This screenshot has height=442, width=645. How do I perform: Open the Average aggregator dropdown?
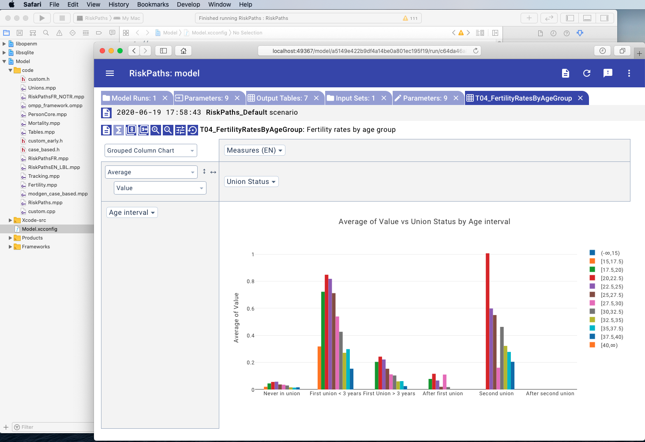(x=151, y=172)
